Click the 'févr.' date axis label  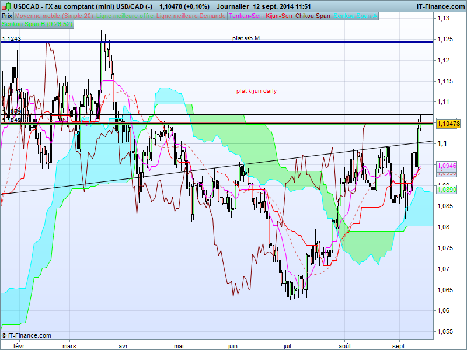(x=20, y=346)
